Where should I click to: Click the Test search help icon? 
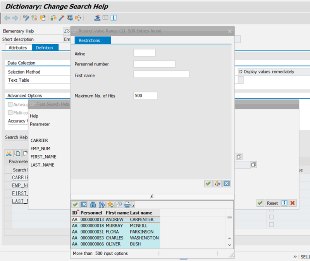pyautogui.click(x=70, y=18)
